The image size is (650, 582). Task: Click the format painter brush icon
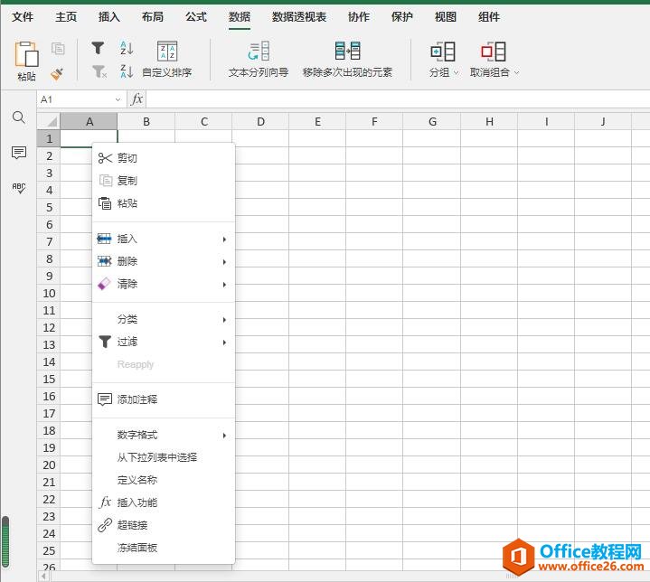point(57,74)
